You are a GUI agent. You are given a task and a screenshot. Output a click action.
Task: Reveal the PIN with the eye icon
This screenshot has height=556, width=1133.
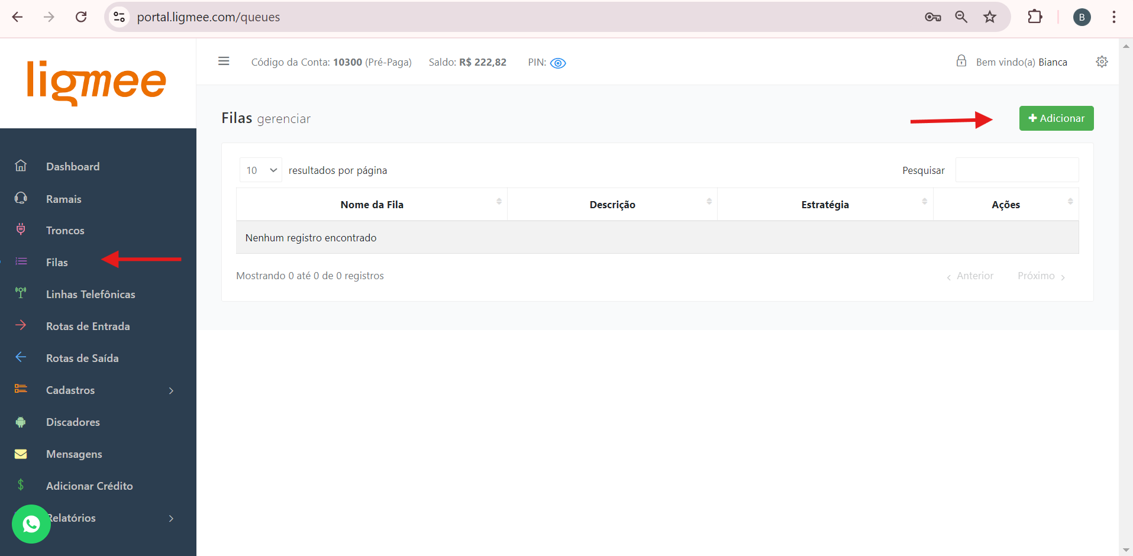[x=558, y=63]
